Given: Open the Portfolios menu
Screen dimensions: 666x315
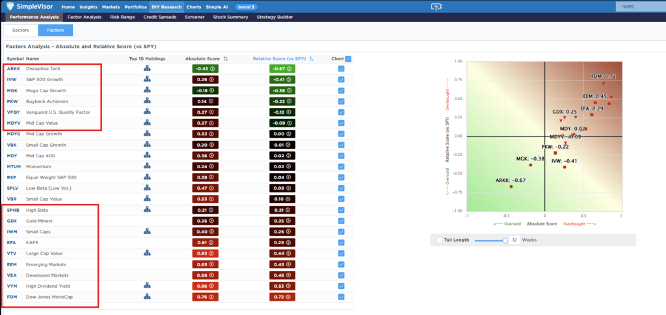Looking at the screenshot, I should (136, 7).
